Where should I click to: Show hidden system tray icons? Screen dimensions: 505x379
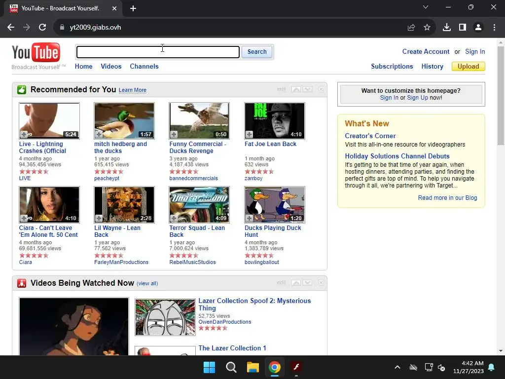coord(397,367)
